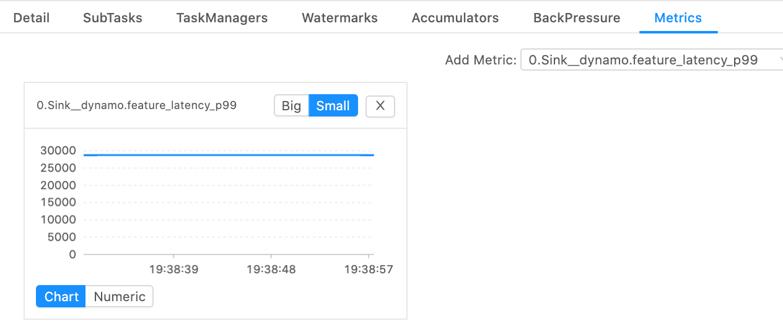
Task: Open the SubTasks tab
Action: (x=113, y=18)
